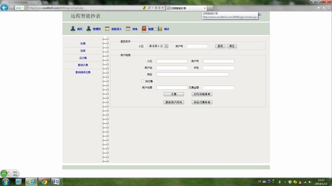Switch to the 远程智能抄表 browser tab
This screenshot has height=186, width=332.
pos(185,8)
